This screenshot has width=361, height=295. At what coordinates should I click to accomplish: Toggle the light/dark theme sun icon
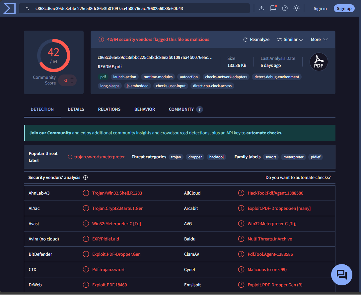tap(296, 8)
